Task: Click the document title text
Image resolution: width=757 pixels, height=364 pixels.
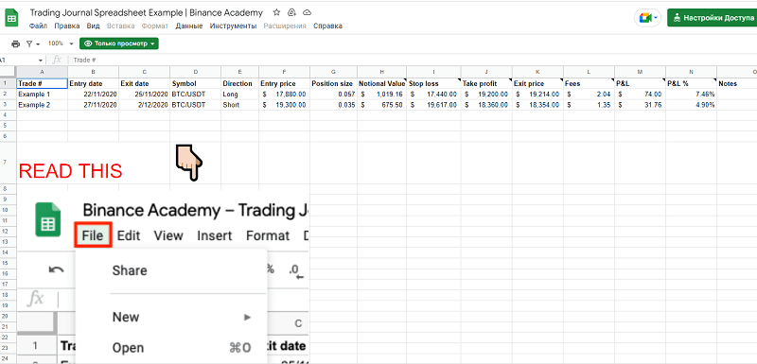Action: [147, 12]
